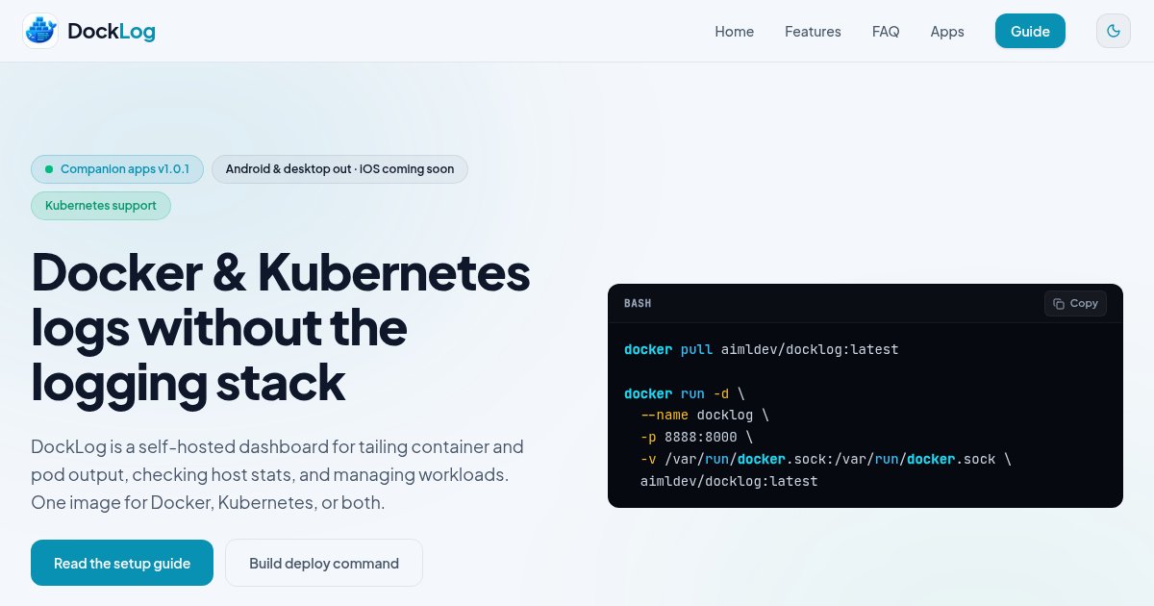Click Read the setup guide button
1154x606 pixels.
pos(122,563)
